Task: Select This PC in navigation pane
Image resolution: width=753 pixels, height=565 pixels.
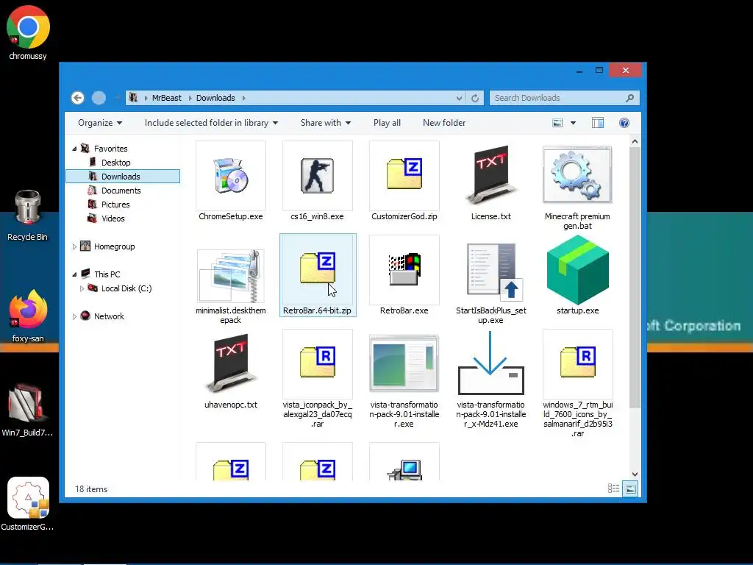Action: pyautogui.click(x=107, y=275)
